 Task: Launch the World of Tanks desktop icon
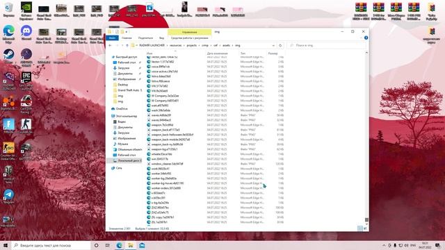pyautogui.click(x=8, y=174)
